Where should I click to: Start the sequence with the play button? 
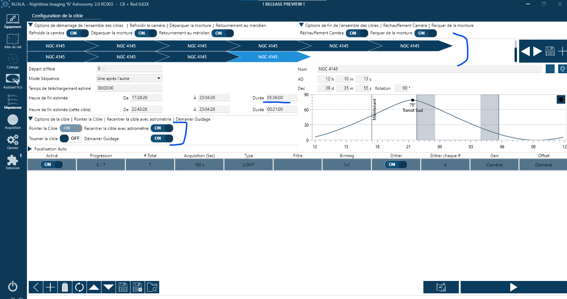[513, 287]
